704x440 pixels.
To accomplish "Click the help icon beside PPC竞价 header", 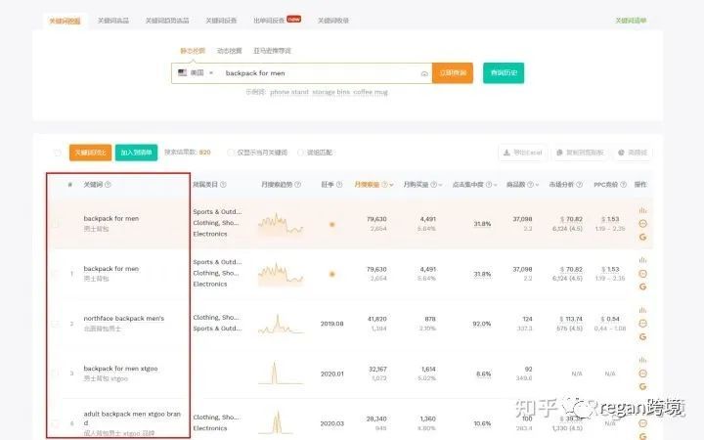I will tap(623, 185).
